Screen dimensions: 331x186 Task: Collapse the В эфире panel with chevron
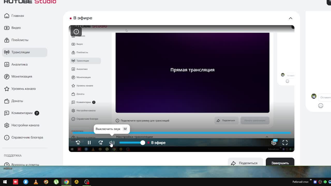pyautogui.click(x=290, y=18)
